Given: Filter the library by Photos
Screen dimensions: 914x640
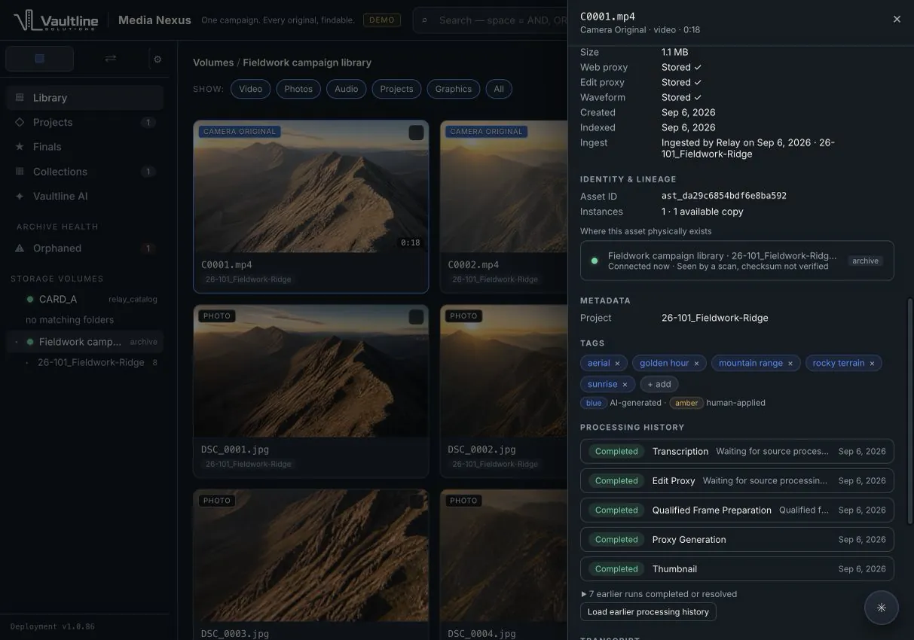Looking at the screenshot, I should pos(298,89).
